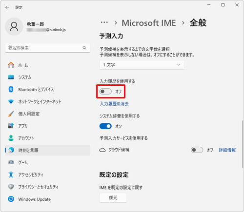The image size is (244, 212).
Task: Click the システム monitor icon
Action: click(11, 77)
